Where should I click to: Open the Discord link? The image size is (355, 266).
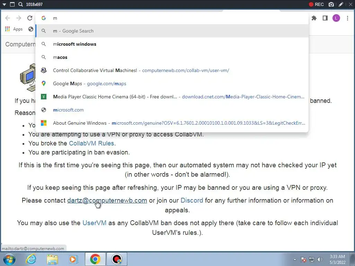pyautogui.click(x=192, y=201)
